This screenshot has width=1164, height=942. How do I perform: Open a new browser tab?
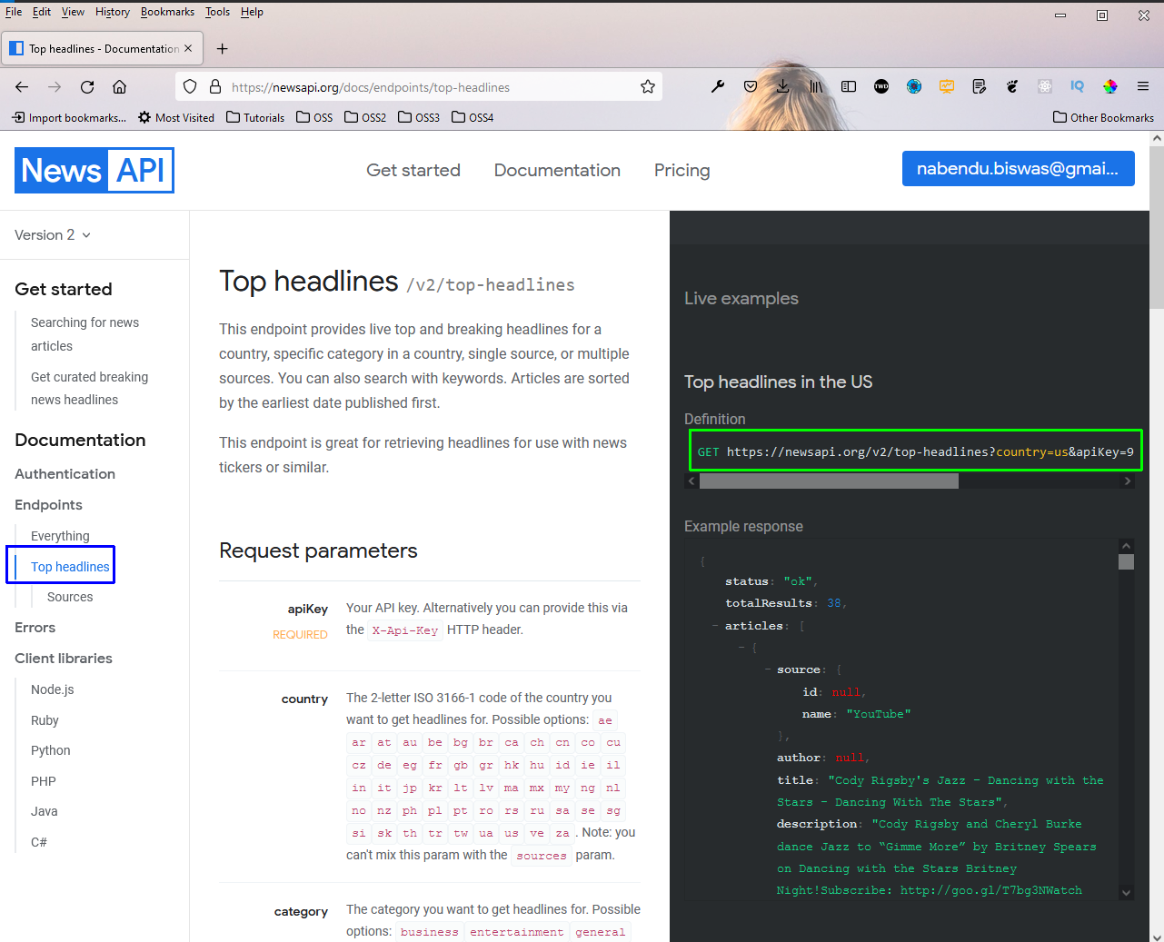tap(223, 49)
